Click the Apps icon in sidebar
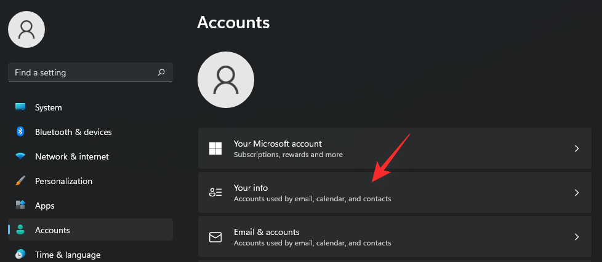Screen dimensions: 602x262 tap(20, 206)
